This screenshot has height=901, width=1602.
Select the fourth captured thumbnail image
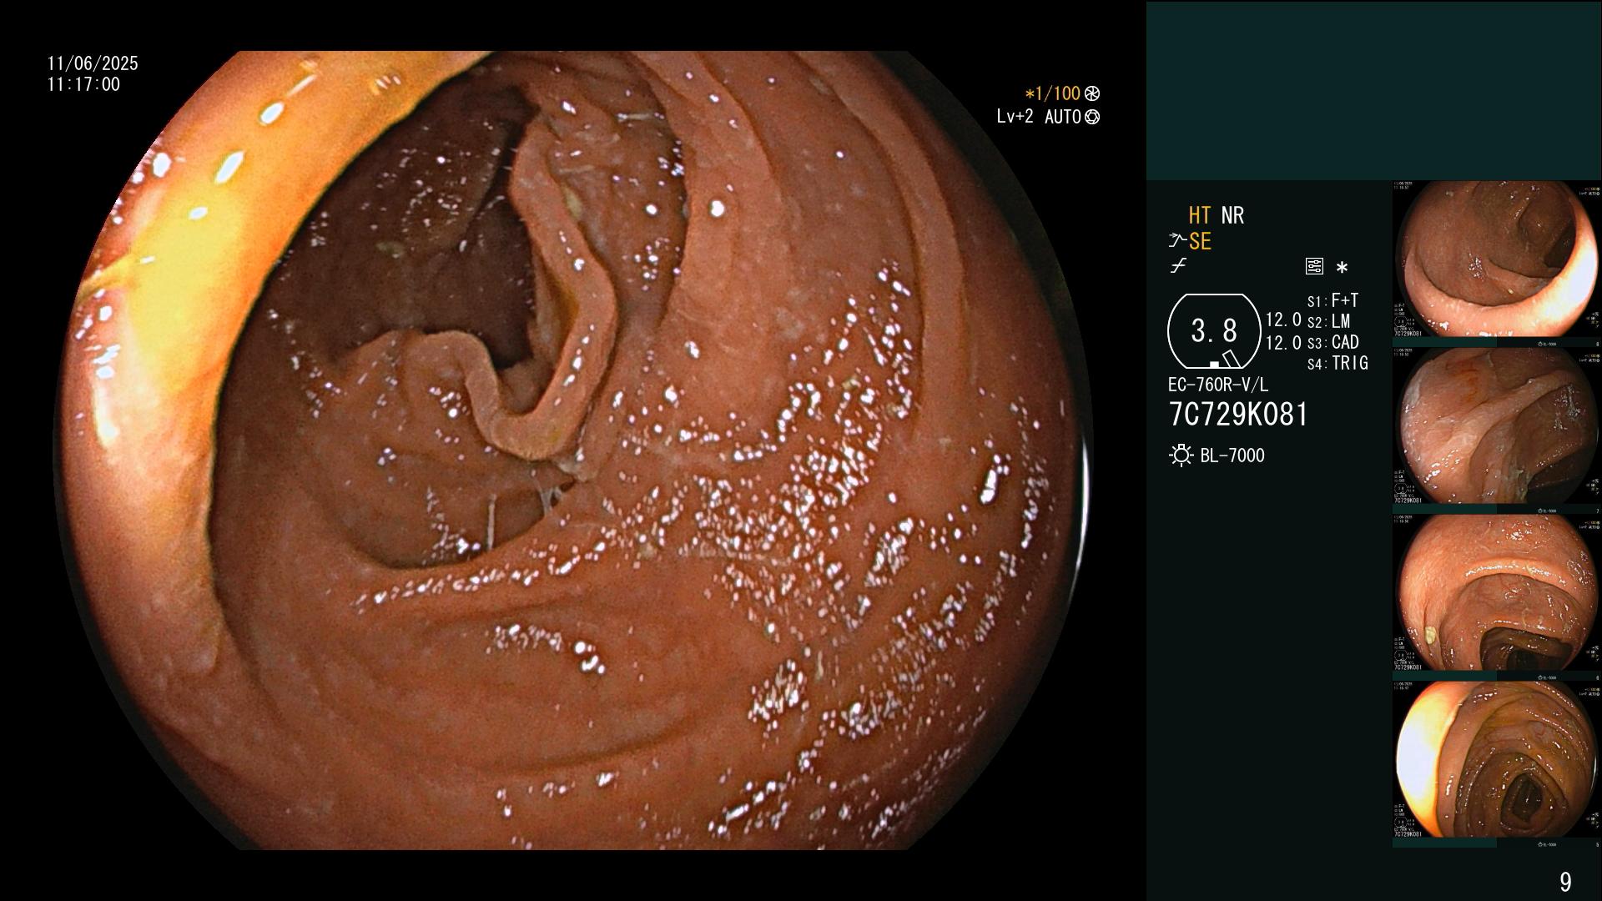coord(1496,760)
